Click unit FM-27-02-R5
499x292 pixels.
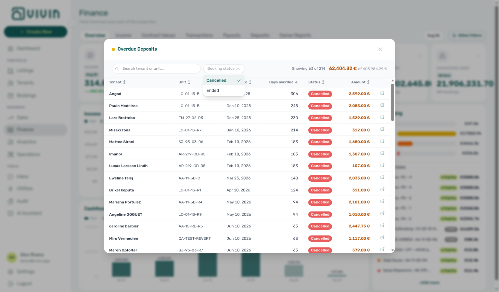point(191,118)
